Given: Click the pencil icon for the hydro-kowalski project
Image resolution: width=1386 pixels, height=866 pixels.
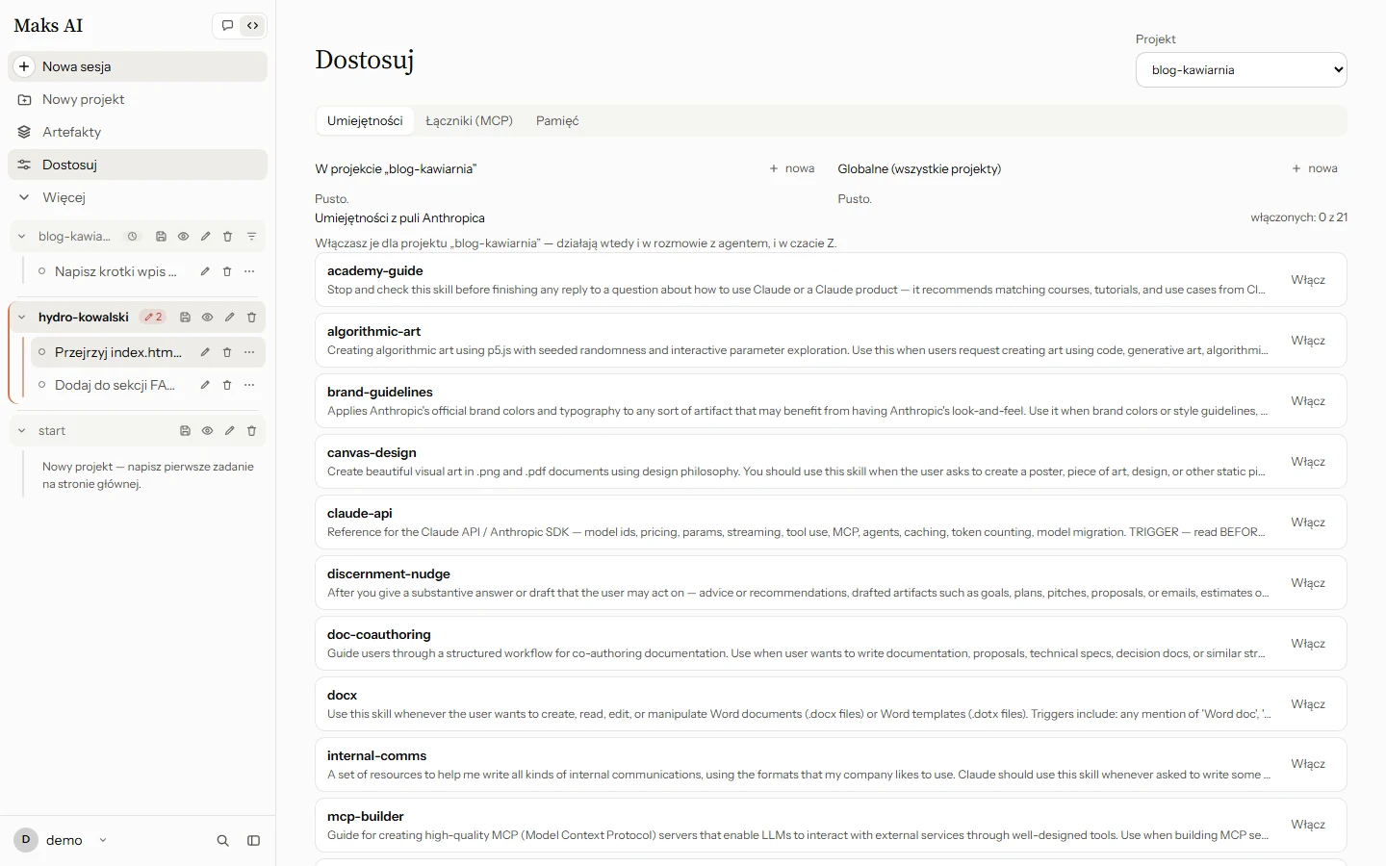Looking at the screenshot, I should (x=229, y=318).
